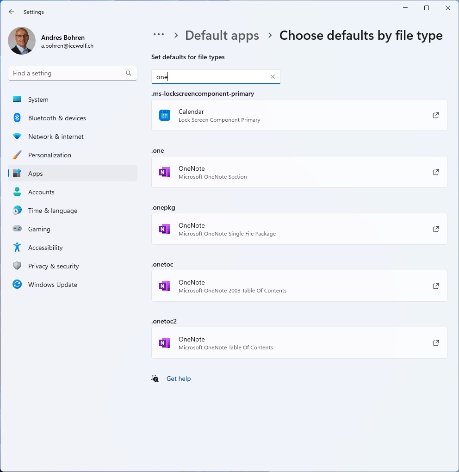
Task: Click the Time & language globe icon
Action: pos(17,210)
